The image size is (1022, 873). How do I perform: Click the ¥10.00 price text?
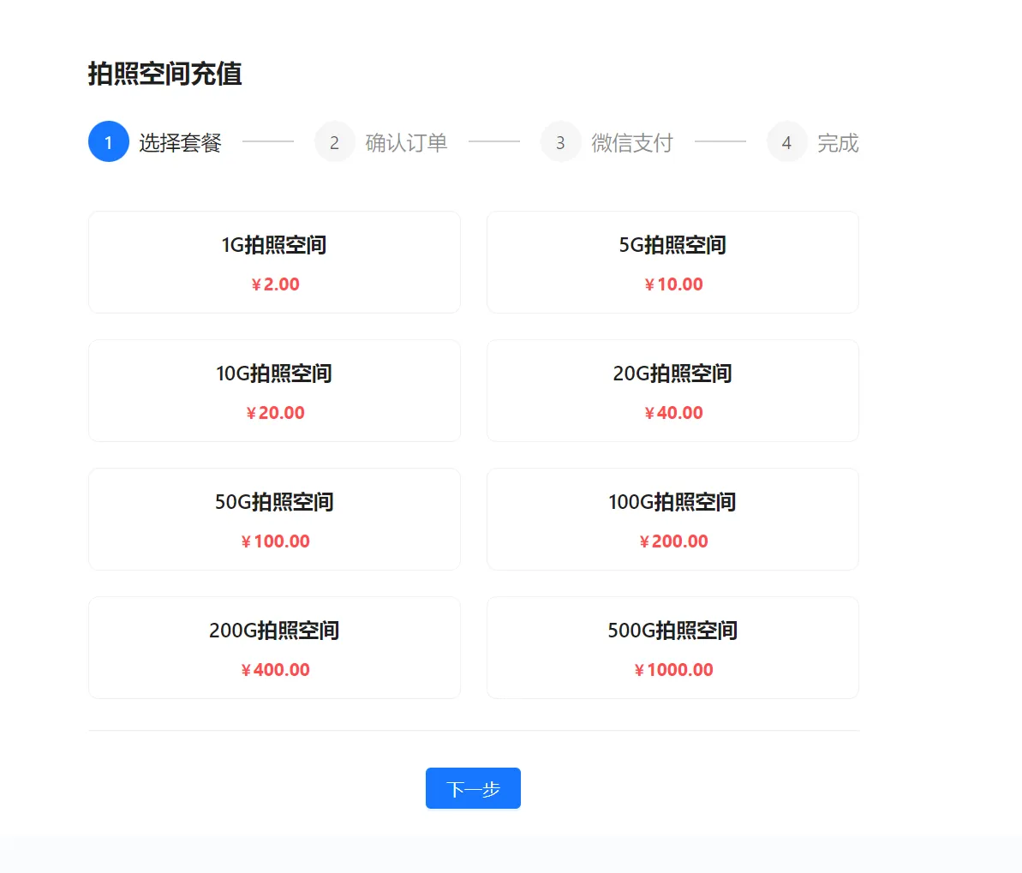673,284
